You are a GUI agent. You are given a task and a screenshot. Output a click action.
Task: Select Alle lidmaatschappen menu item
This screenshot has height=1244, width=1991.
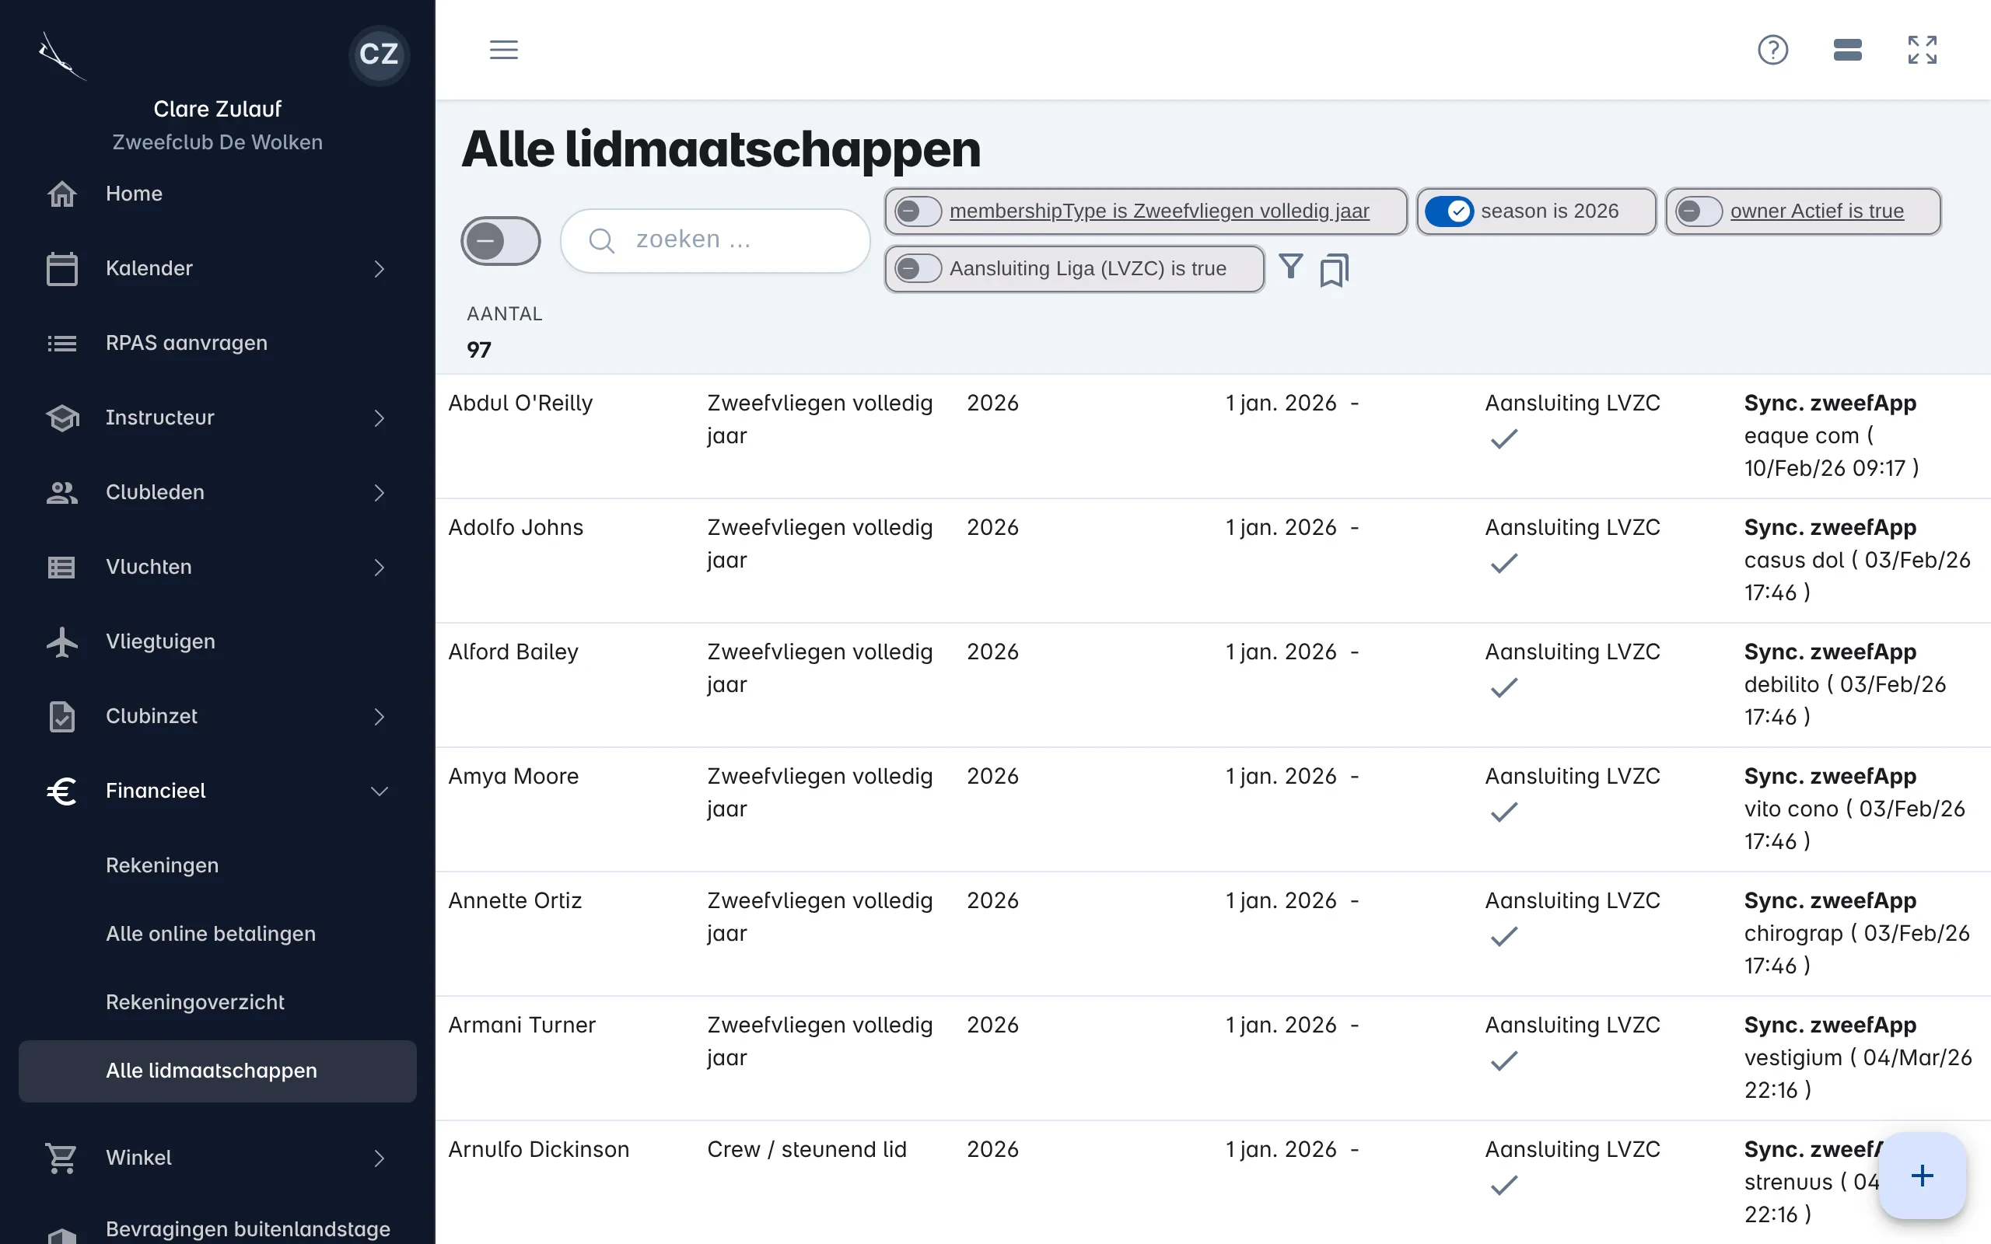point(217,1071)
